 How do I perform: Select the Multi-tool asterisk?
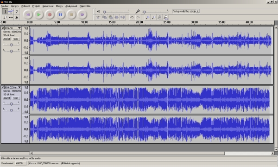17,17
